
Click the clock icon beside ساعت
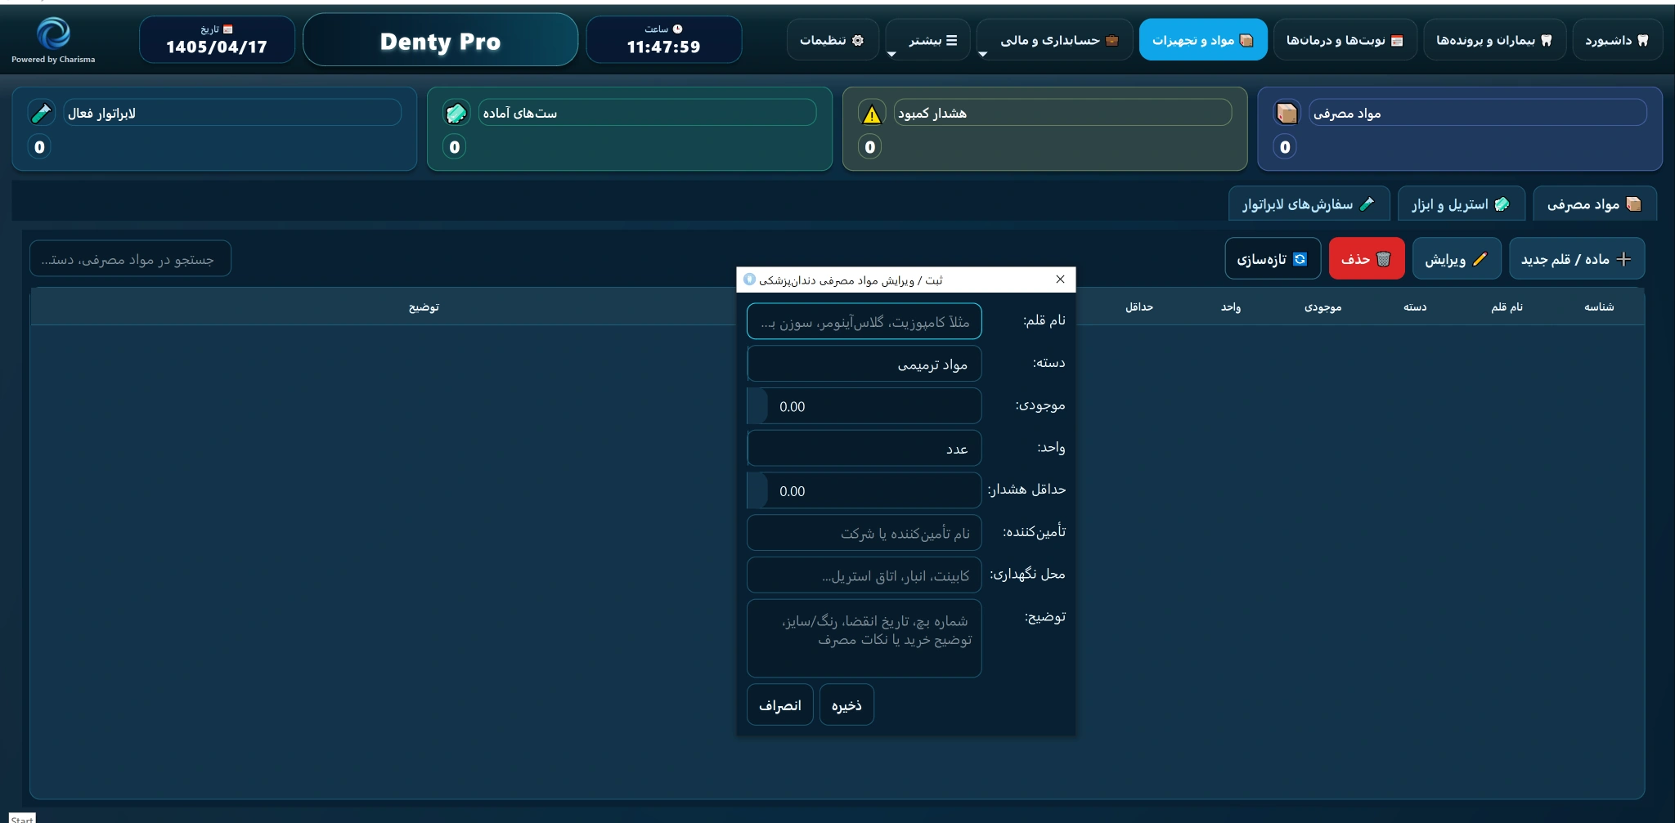tap(677, 29)
